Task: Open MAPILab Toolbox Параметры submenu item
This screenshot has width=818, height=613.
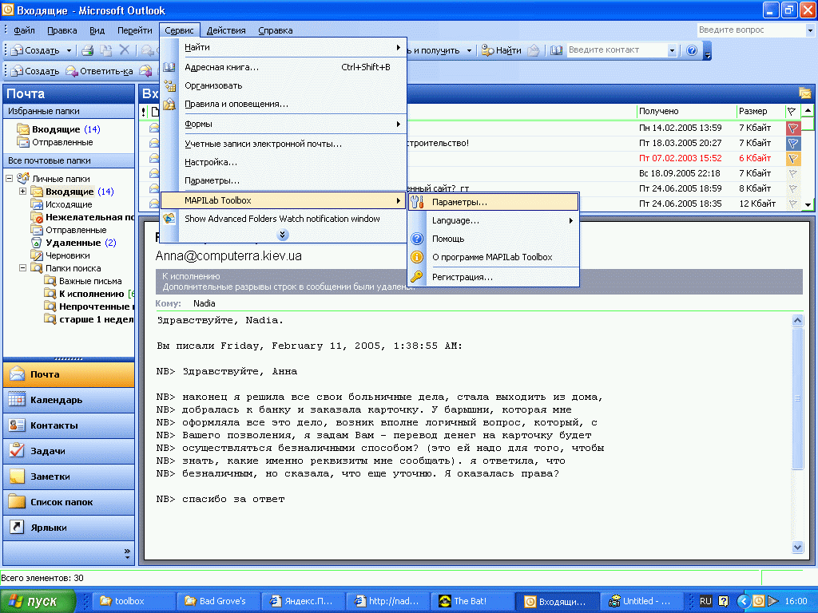Action: click(493, 202)
